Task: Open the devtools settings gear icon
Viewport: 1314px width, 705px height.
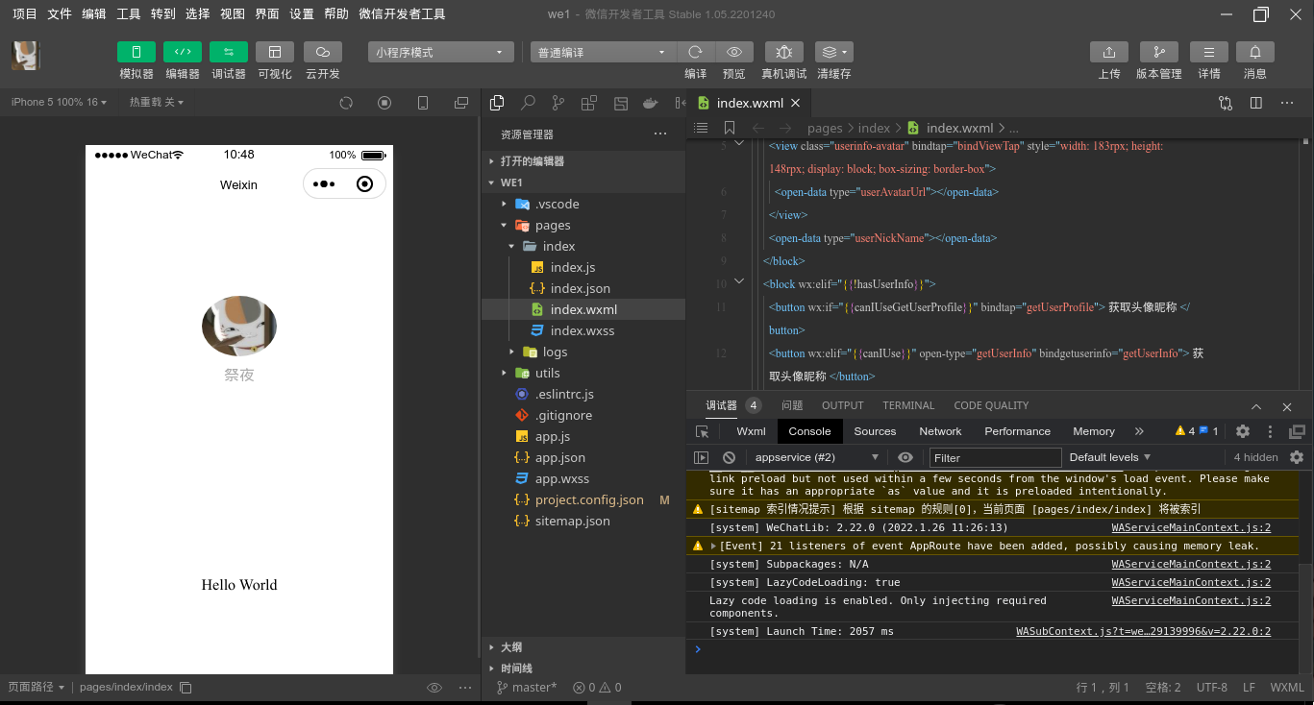Action: [1243, 431]
